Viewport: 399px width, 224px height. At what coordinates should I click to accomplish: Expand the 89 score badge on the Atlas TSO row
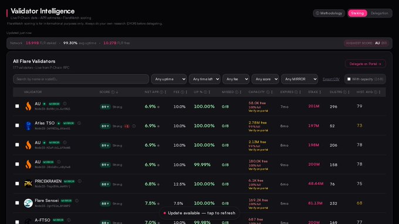tap(105, 126)
